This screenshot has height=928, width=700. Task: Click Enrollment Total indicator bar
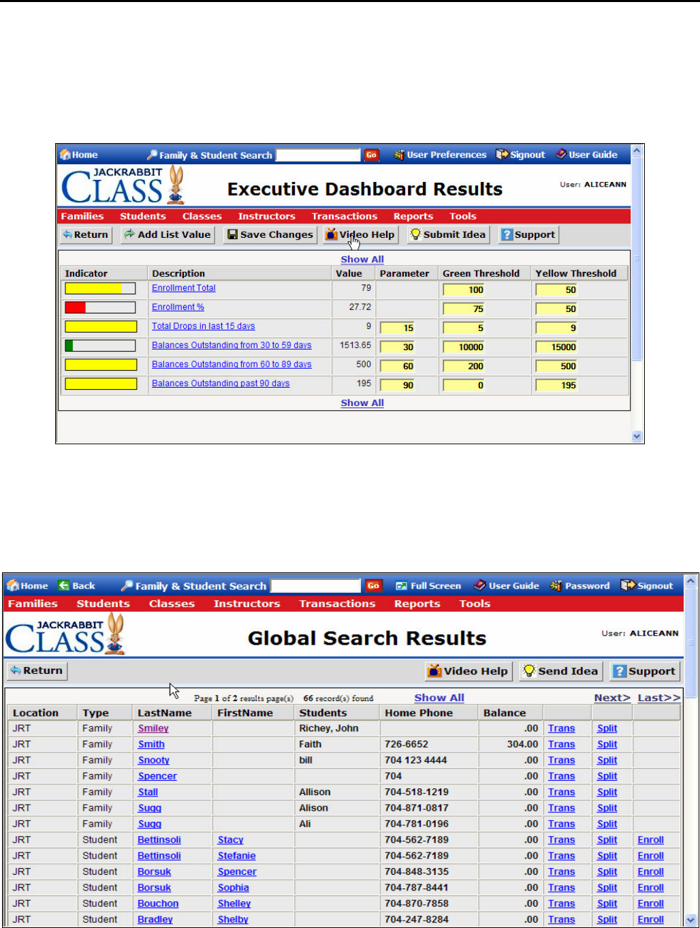click(100, 289)
